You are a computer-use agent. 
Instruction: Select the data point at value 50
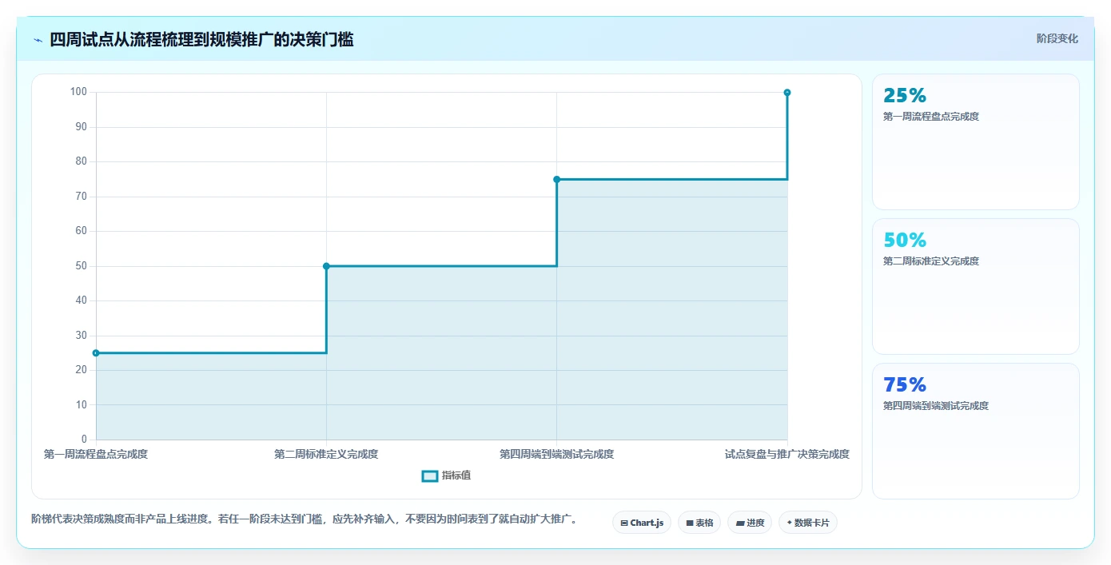coord(326,266)
